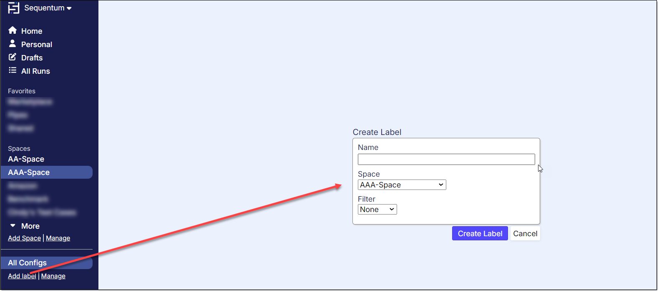Open the Home page
The width and height of the screenshot is (659, 292).
(x=32, y=31)
